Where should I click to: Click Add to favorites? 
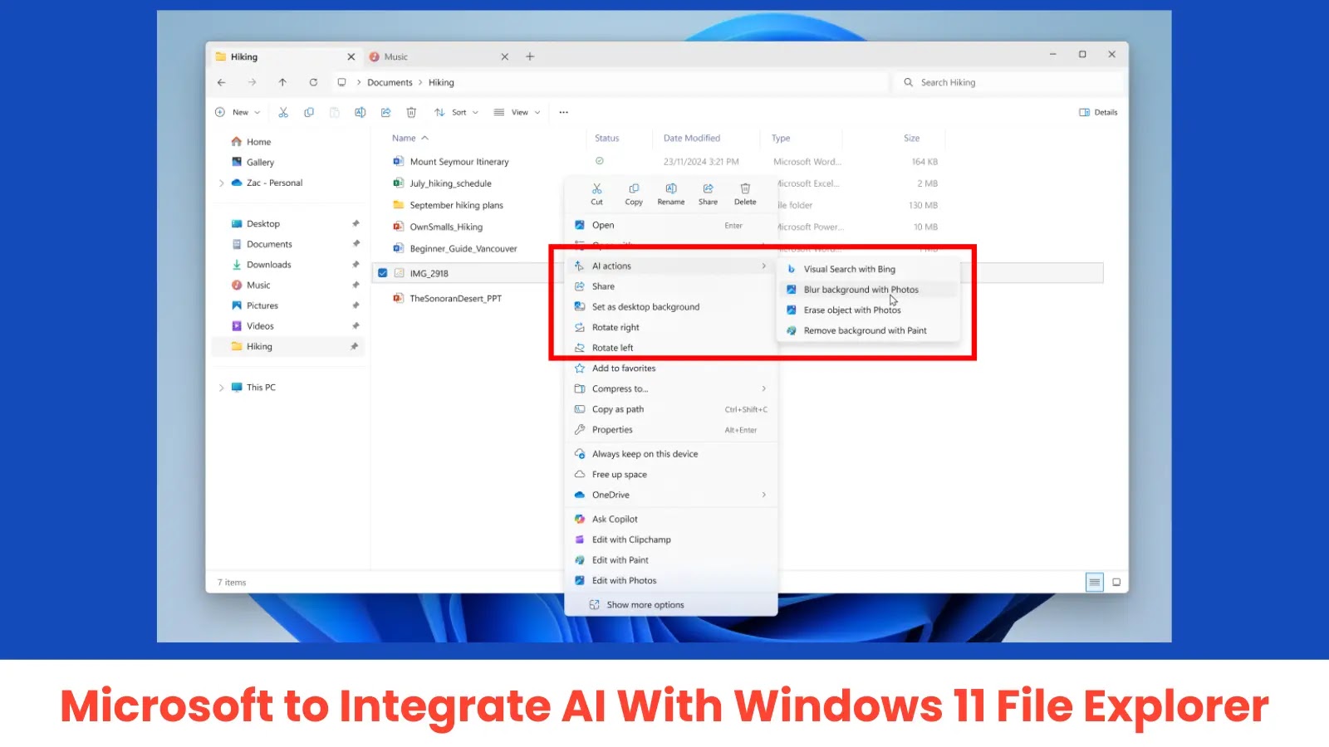tap(670, 369)
